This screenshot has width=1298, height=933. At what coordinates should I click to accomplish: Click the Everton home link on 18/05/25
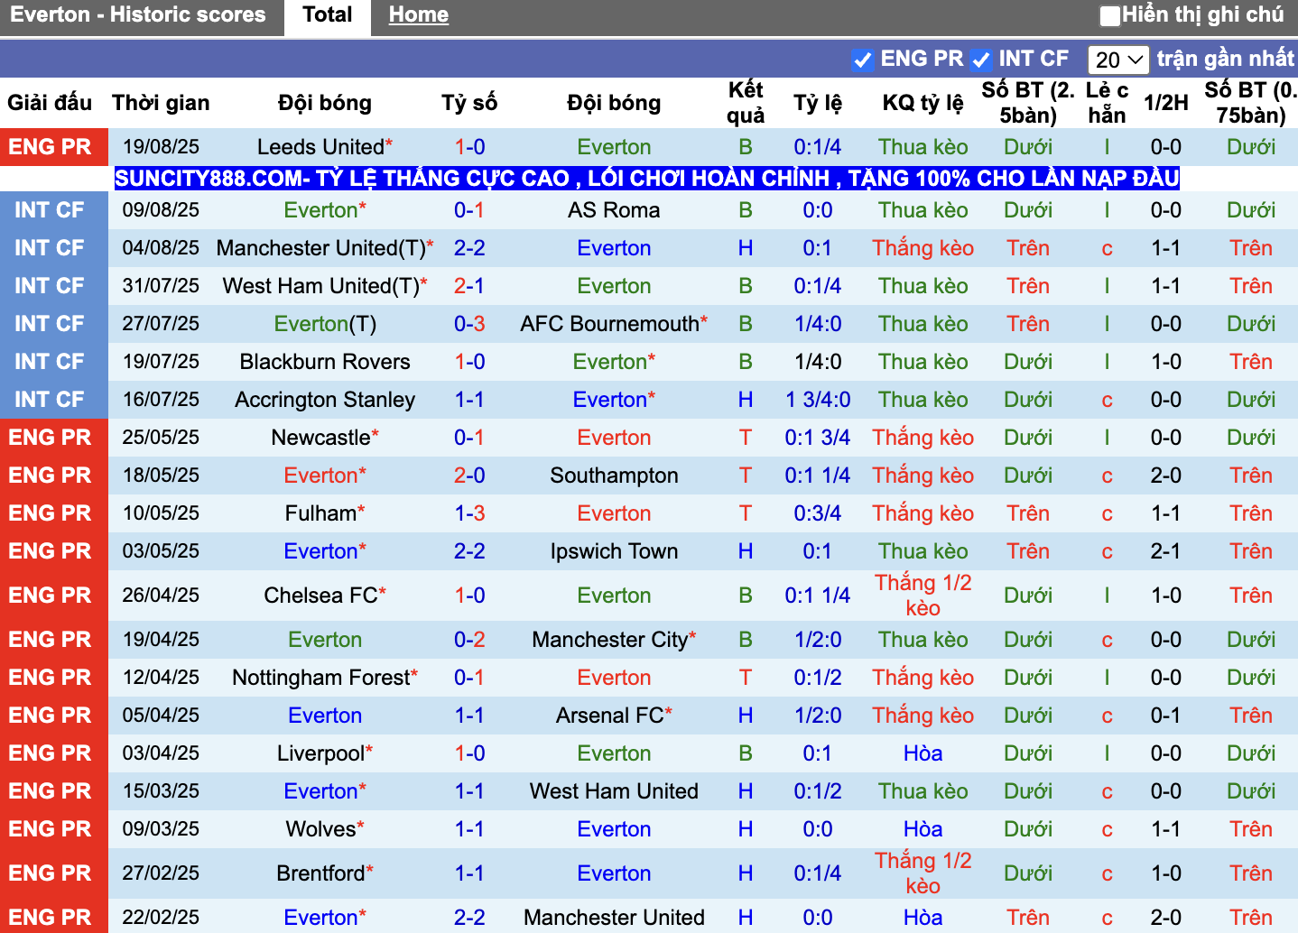pyautogui.click(x=320, y=476)
